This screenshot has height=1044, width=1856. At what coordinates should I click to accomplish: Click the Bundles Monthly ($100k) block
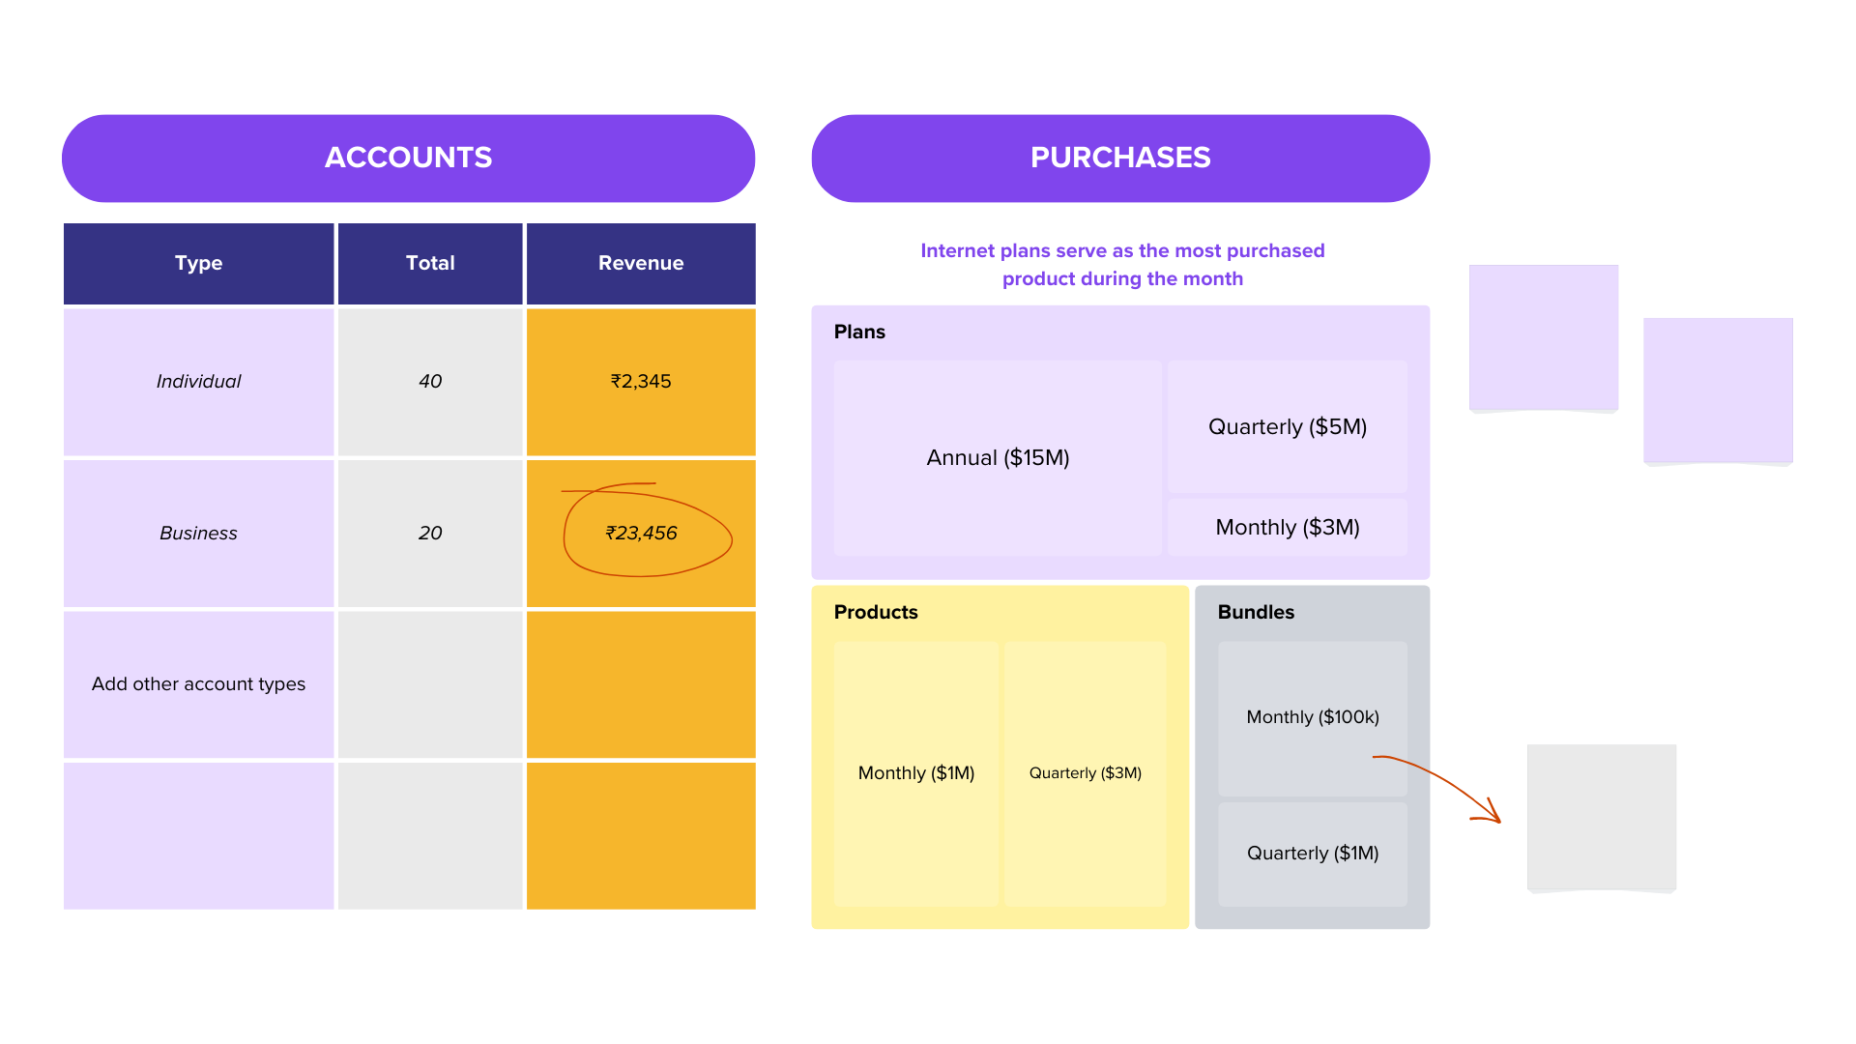coord(1312,716)
